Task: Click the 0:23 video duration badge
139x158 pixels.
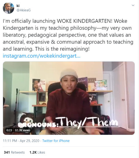Action: (x=9, y=130)
